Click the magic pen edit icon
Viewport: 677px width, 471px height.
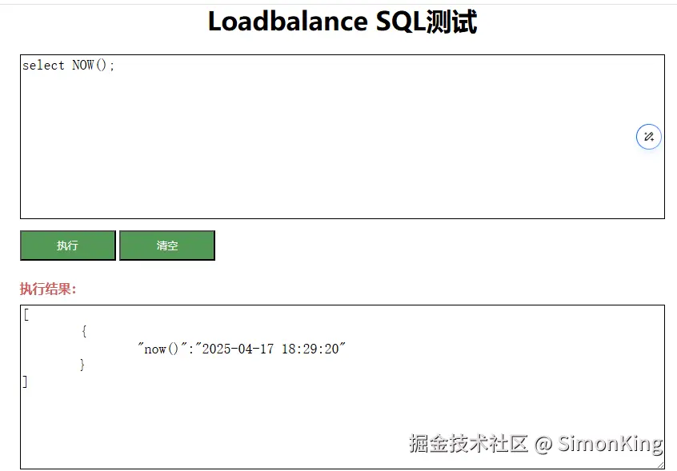point(649,137)
